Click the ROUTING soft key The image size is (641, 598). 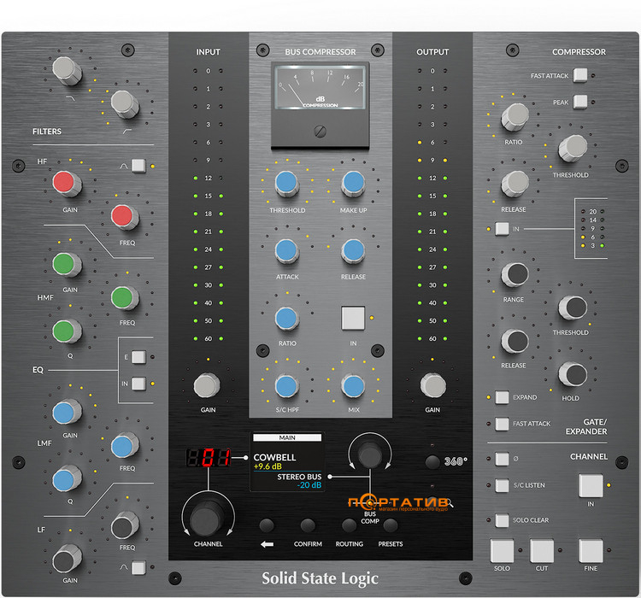[349, 525]
